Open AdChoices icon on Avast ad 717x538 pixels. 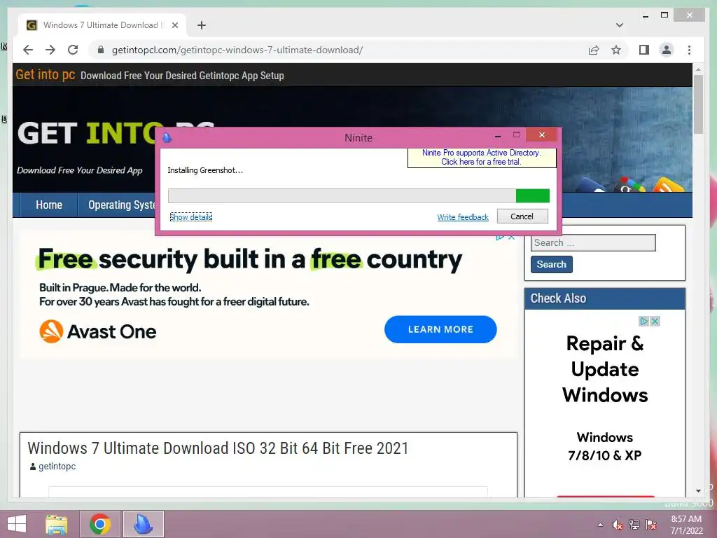[500, 237]
